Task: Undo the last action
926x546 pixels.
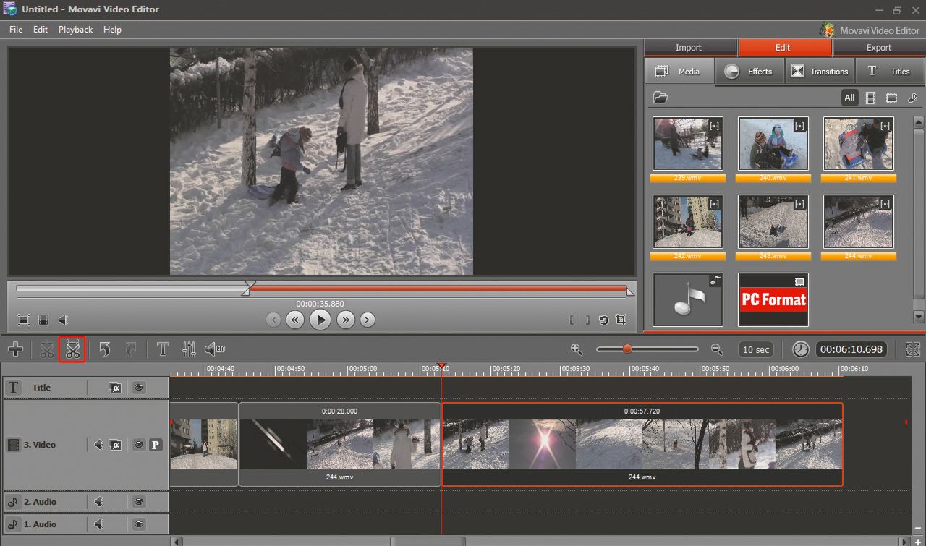Action: (105, 350)
